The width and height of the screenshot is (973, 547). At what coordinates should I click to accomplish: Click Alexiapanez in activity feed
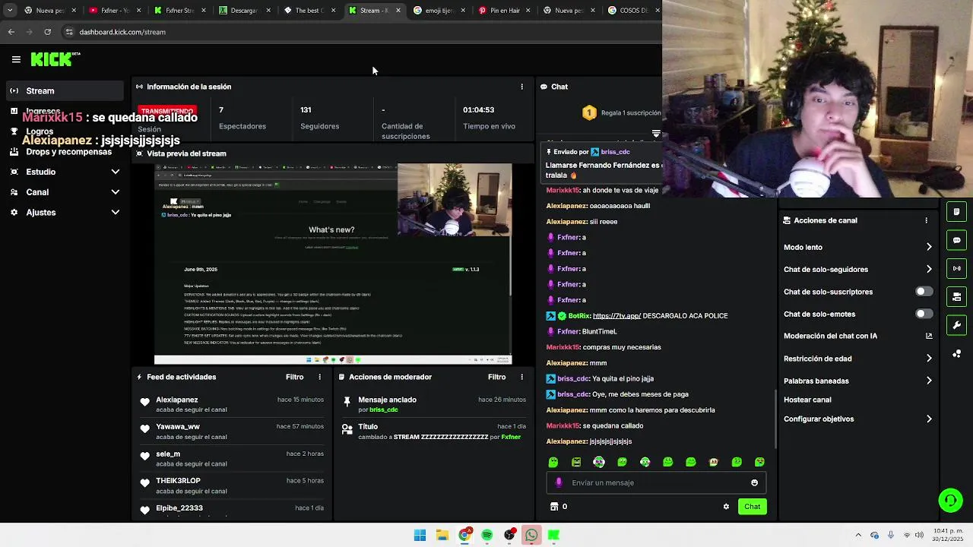pos(176,400)
